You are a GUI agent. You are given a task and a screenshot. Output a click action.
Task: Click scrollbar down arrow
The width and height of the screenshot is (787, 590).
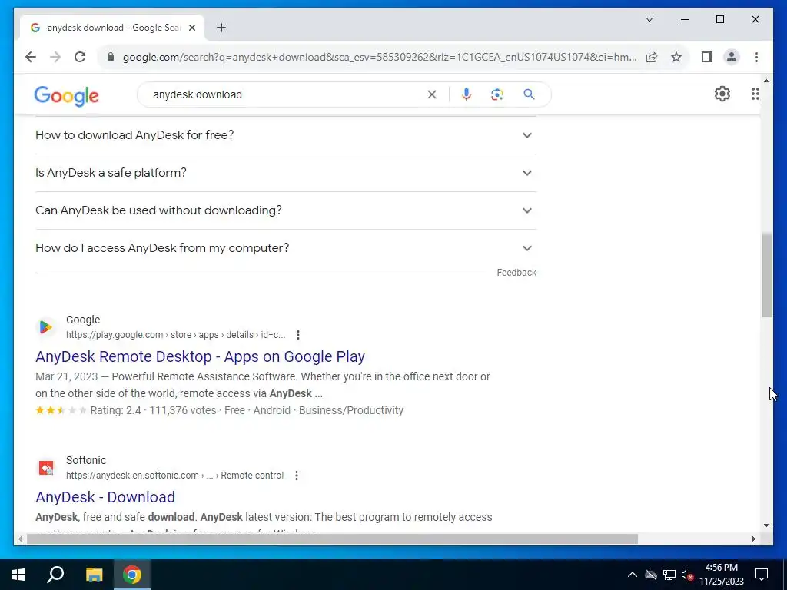pos(766,525)
